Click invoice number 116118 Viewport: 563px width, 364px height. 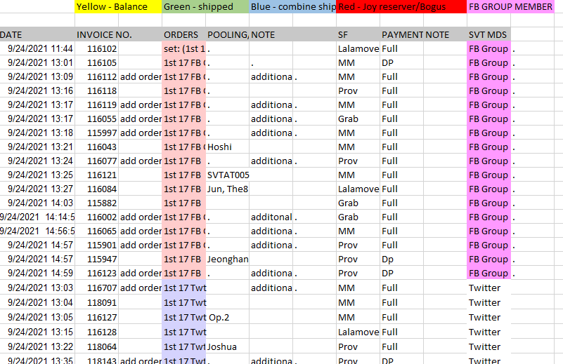pos(96,90)
